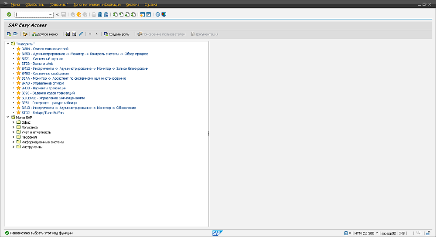The width and height of the screenshot is (436, 237).
Task: Click the Delete Favorites icon
Action: coord(74,34)
